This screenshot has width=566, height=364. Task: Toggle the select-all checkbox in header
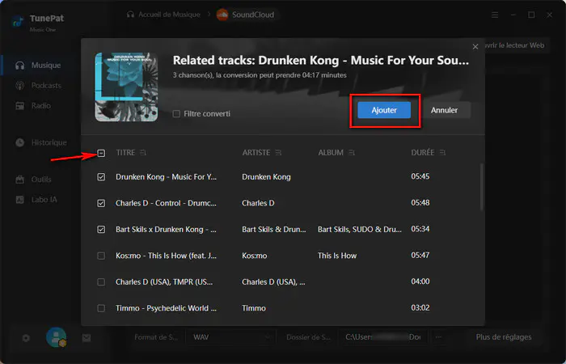pyautogui.click(x=101, y=153)
